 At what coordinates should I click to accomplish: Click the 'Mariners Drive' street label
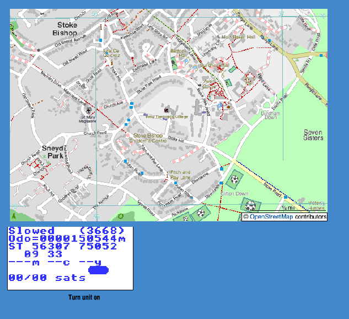[51, 79]
